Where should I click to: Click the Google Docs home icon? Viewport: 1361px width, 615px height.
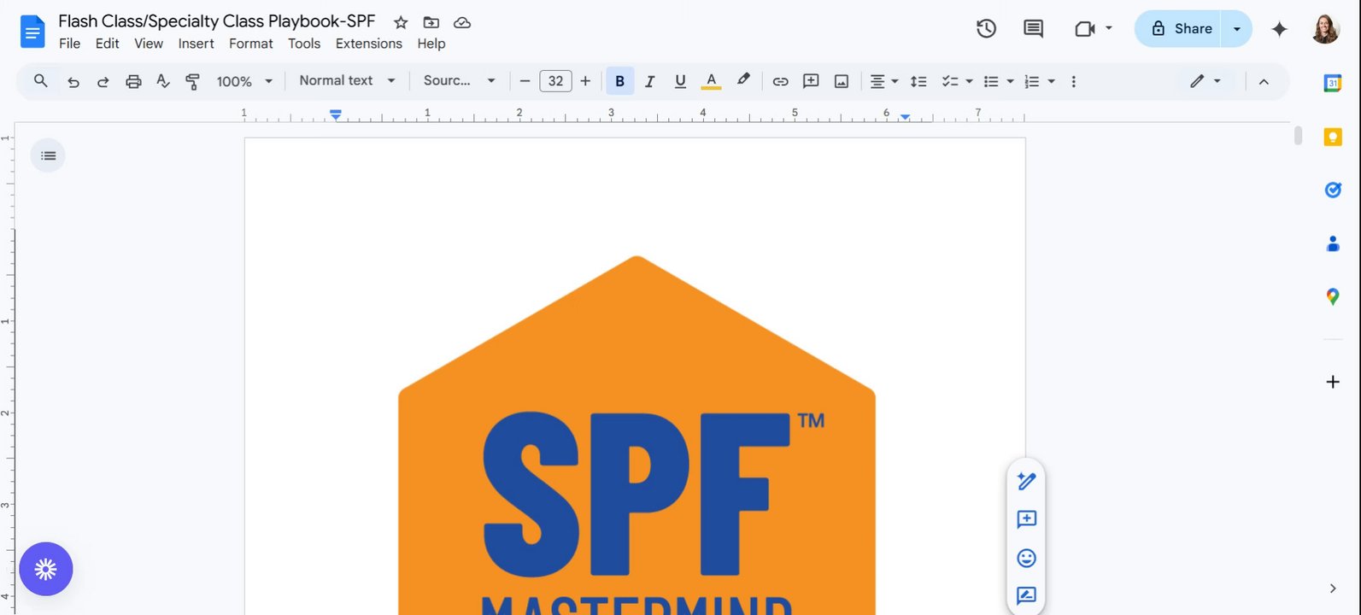32,32
